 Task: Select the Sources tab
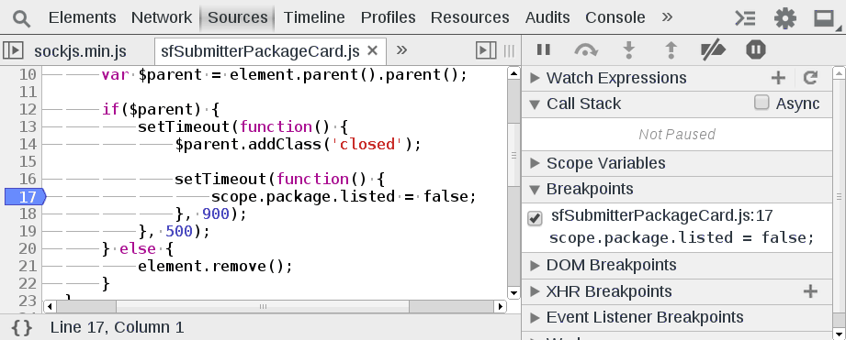tap(237, 17)
